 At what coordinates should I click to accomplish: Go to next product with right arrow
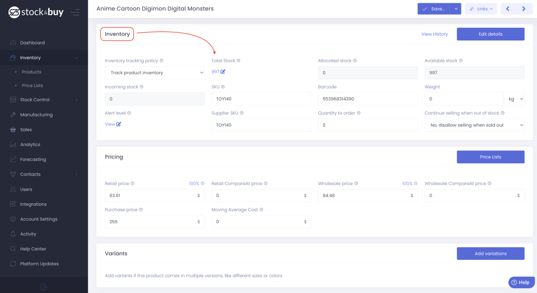(524, 9)
